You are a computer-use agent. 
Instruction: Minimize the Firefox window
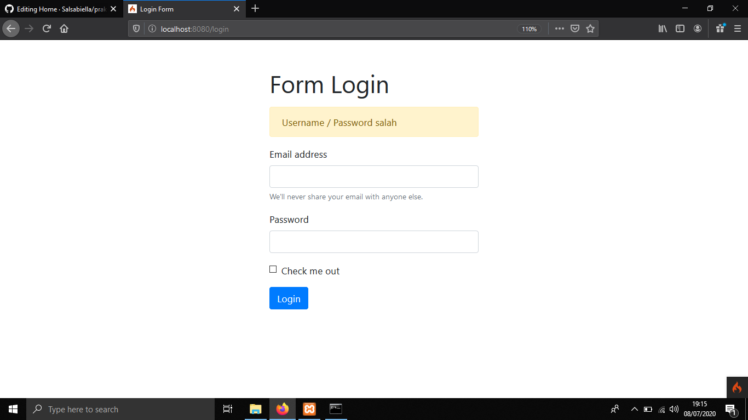686,8
